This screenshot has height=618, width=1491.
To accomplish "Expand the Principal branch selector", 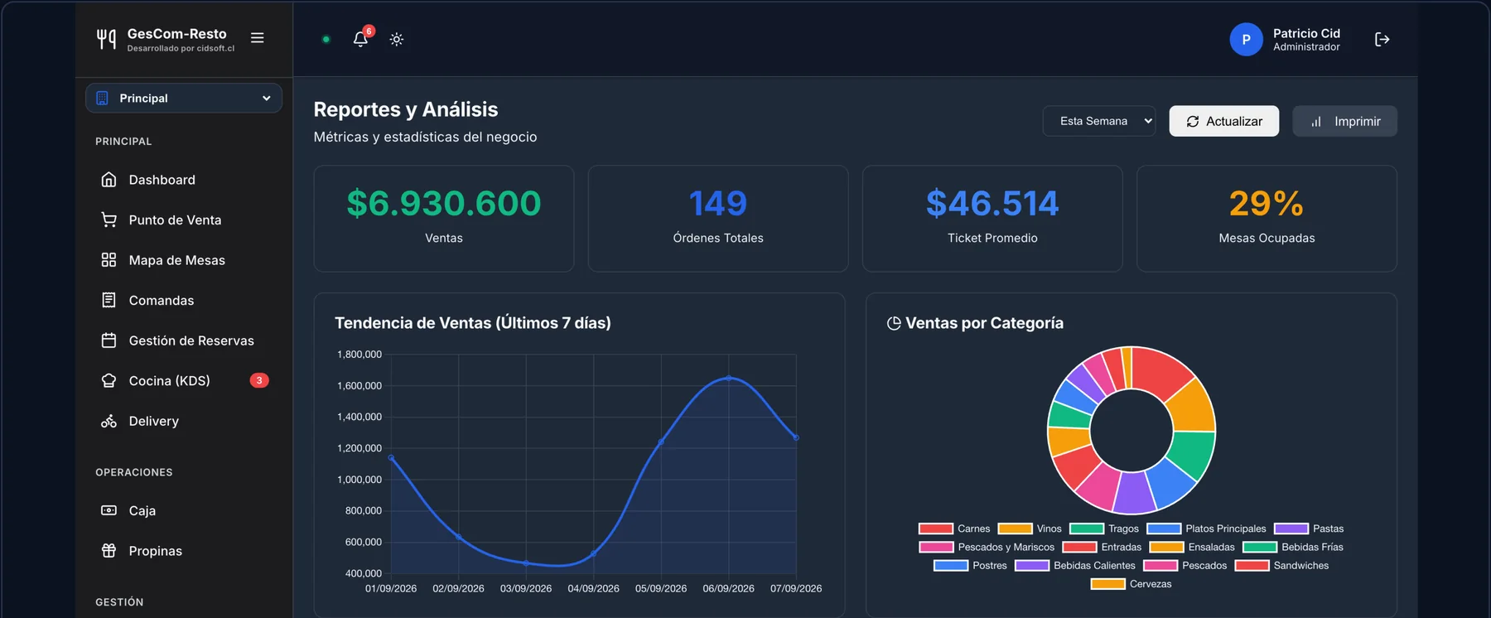I will click(184, 98).
